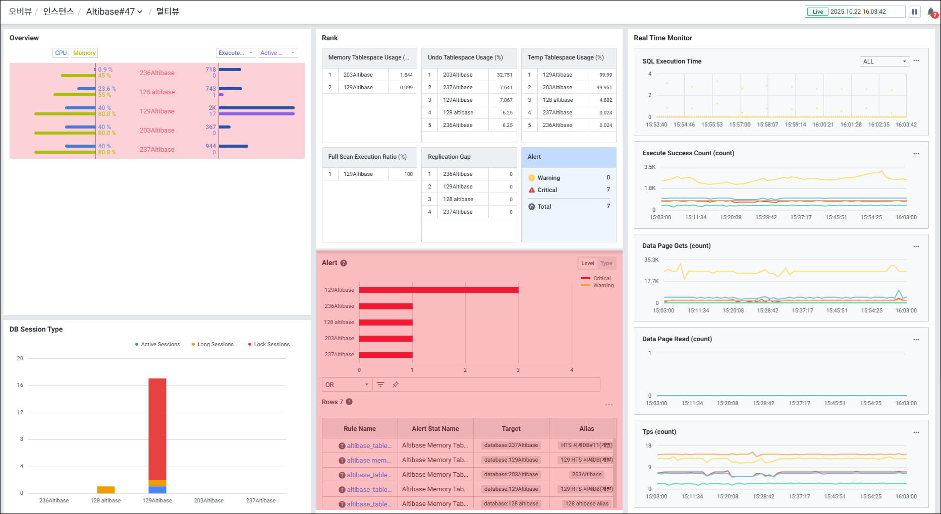This screenshot has height=514, width=941.
Task: Toggle the Memory metric in Overview
Action: point(84,53)
